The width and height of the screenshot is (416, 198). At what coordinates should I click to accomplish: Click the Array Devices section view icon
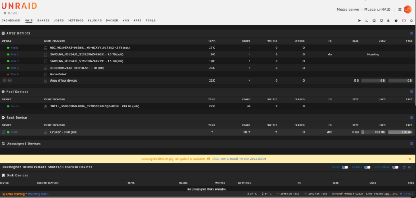pyautogui.click(x=411, y=33)
